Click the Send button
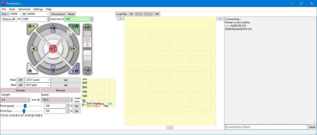Viewport: 317px width, 135px height. [312, 127]
